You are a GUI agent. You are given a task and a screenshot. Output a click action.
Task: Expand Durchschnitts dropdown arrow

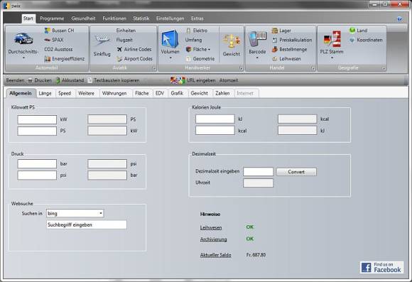coord(23,58)
